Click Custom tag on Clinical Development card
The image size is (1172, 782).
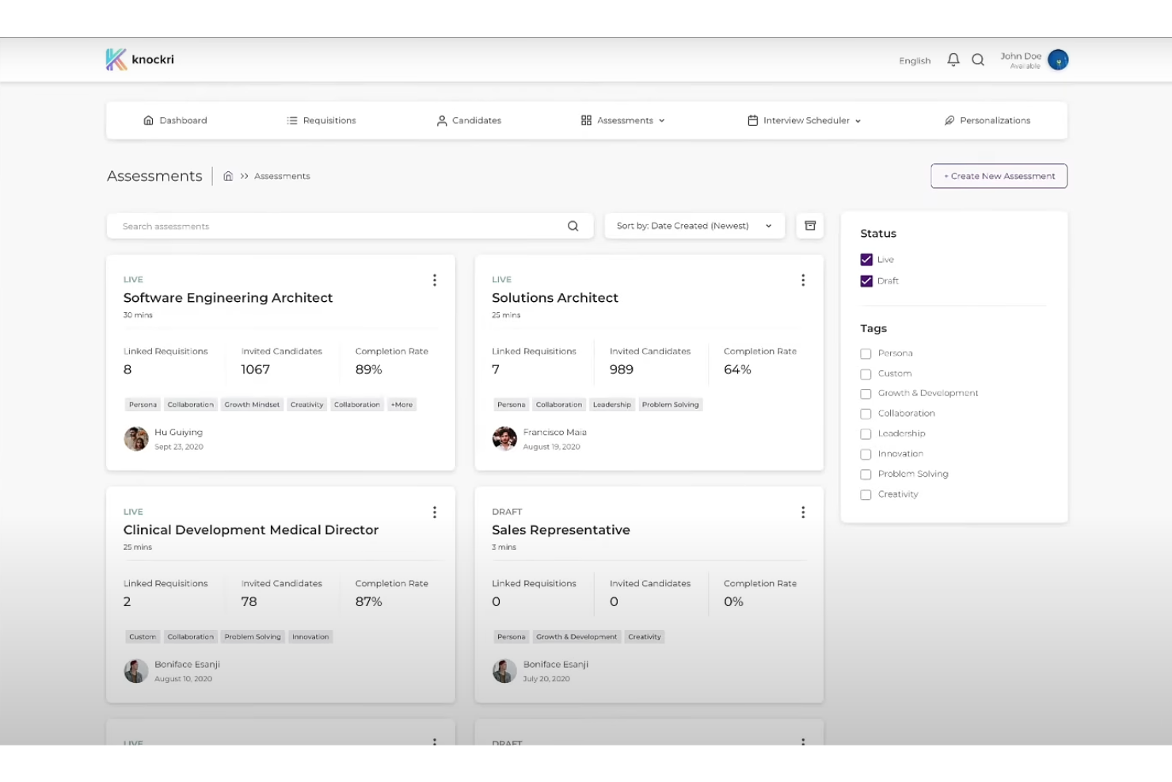pyautogui.click(x=143, y=636)
